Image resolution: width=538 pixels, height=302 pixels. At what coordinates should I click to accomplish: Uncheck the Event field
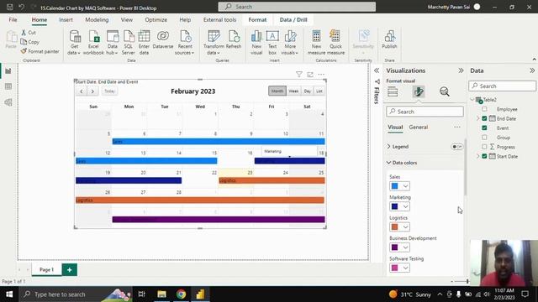point(484,128)
